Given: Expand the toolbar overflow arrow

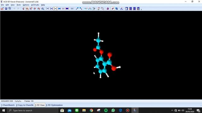Looking at the screenshot, I should coord(141,9).
